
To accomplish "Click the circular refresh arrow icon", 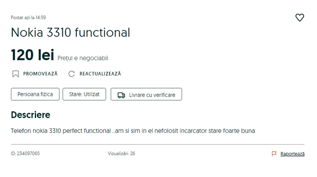I will pyautogui.click(x=72, y=74).
